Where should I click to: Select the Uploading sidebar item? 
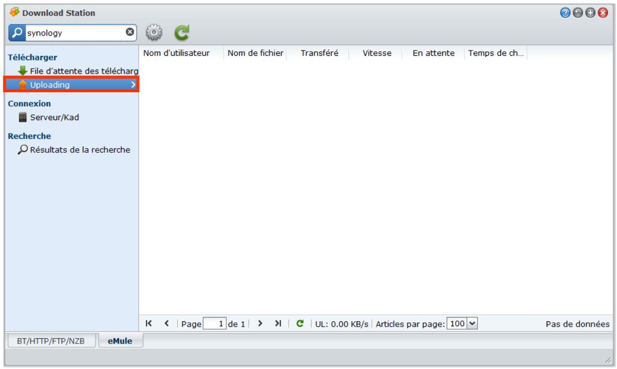71,85
